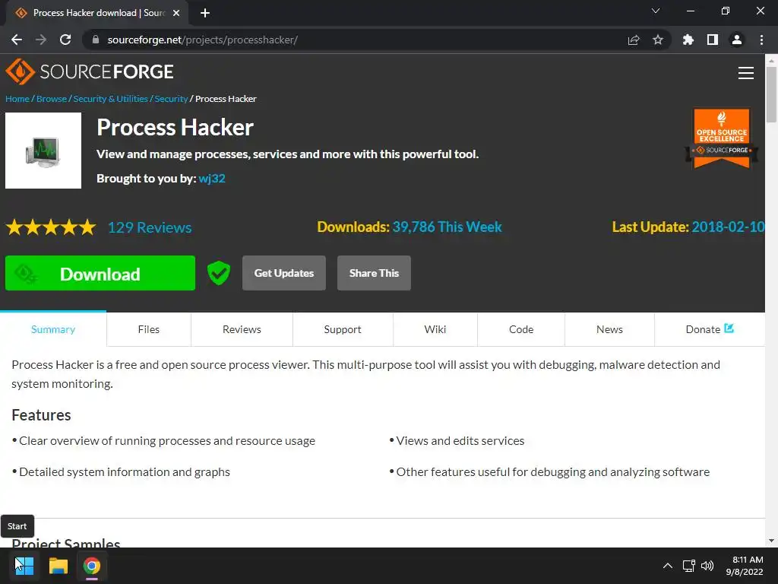Open the Chrome extensions puzzle icon
The height and width of the screenshot is (584, 778).
[688, 40]
